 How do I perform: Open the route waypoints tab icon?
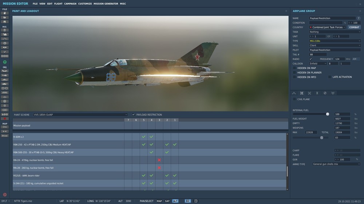[x=294, y=93]
